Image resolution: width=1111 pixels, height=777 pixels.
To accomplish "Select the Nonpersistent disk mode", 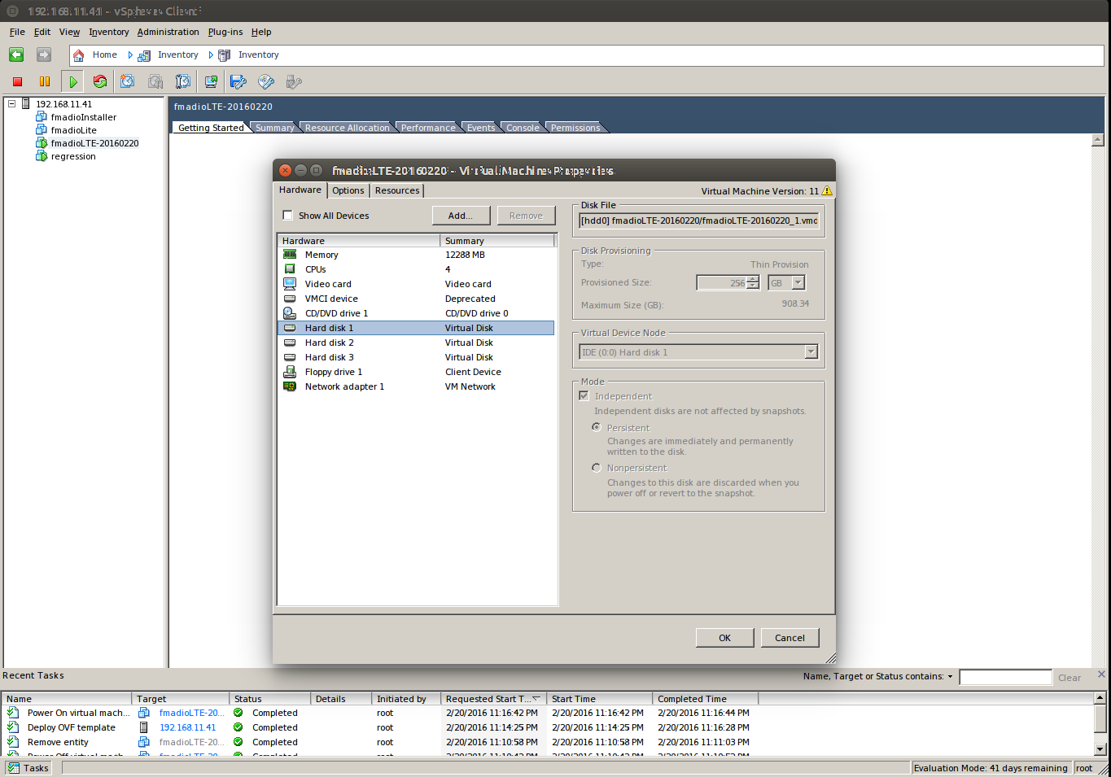I will click(597, 467).
